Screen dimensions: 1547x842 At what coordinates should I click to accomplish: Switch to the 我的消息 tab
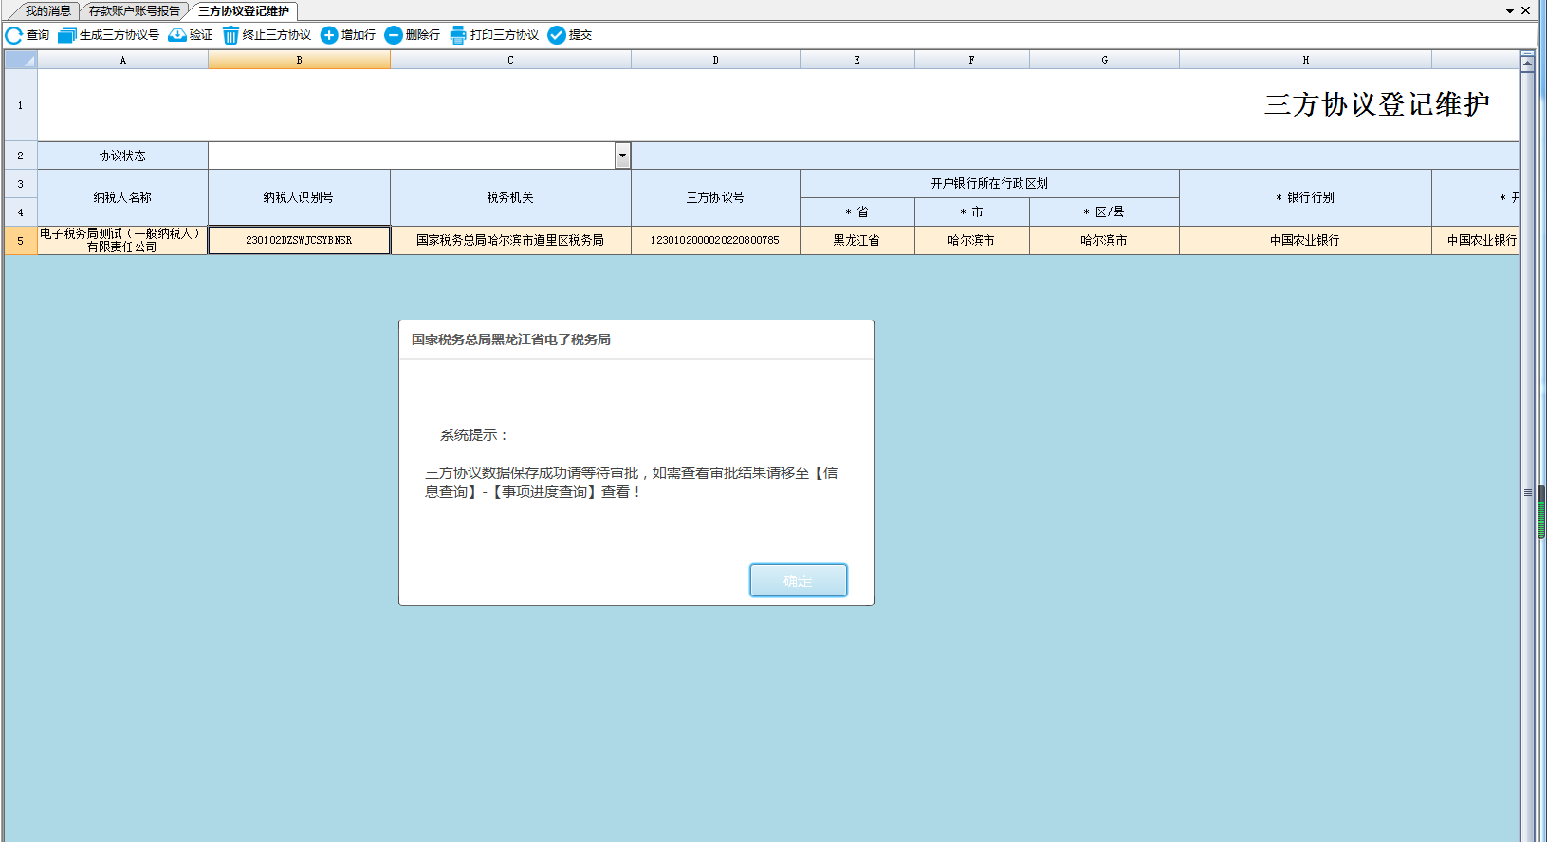click(47, 11)
